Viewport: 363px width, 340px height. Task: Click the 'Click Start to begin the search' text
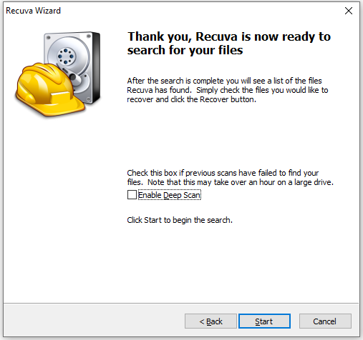tap(180, 220)
